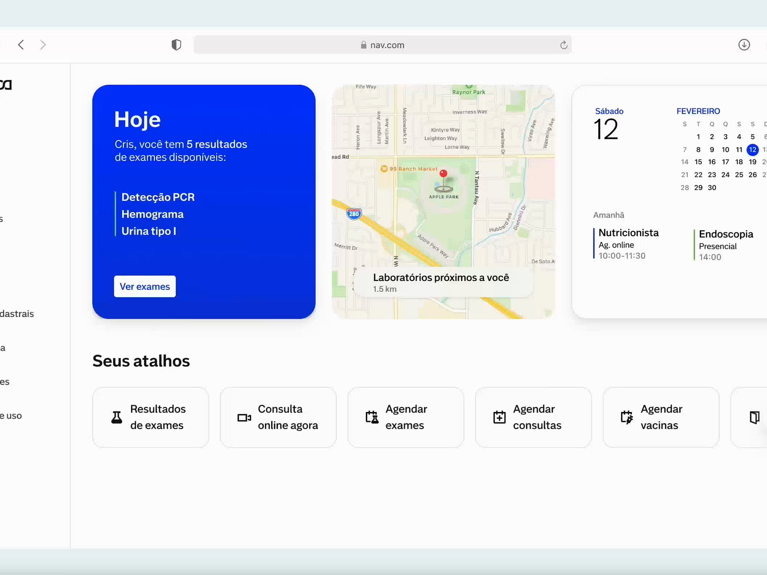The height and width of the screenshot is (575, 767).
Task: Click the calendar-plus icon on Agendar consultas
Action: [500, 417]
